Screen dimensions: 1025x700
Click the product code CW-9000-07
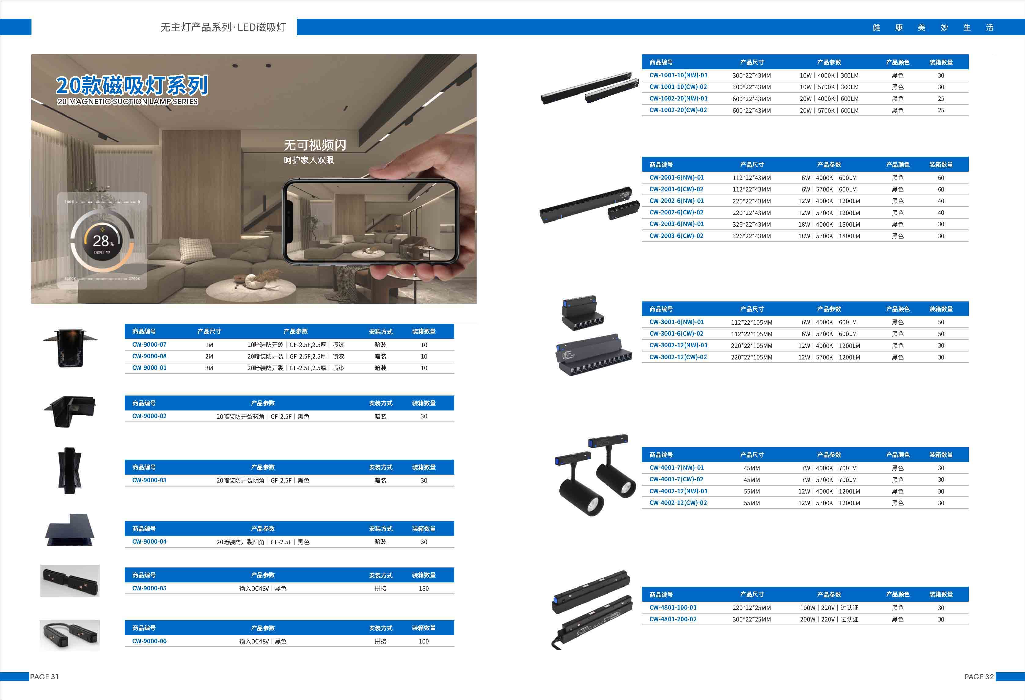click(149, 345)
